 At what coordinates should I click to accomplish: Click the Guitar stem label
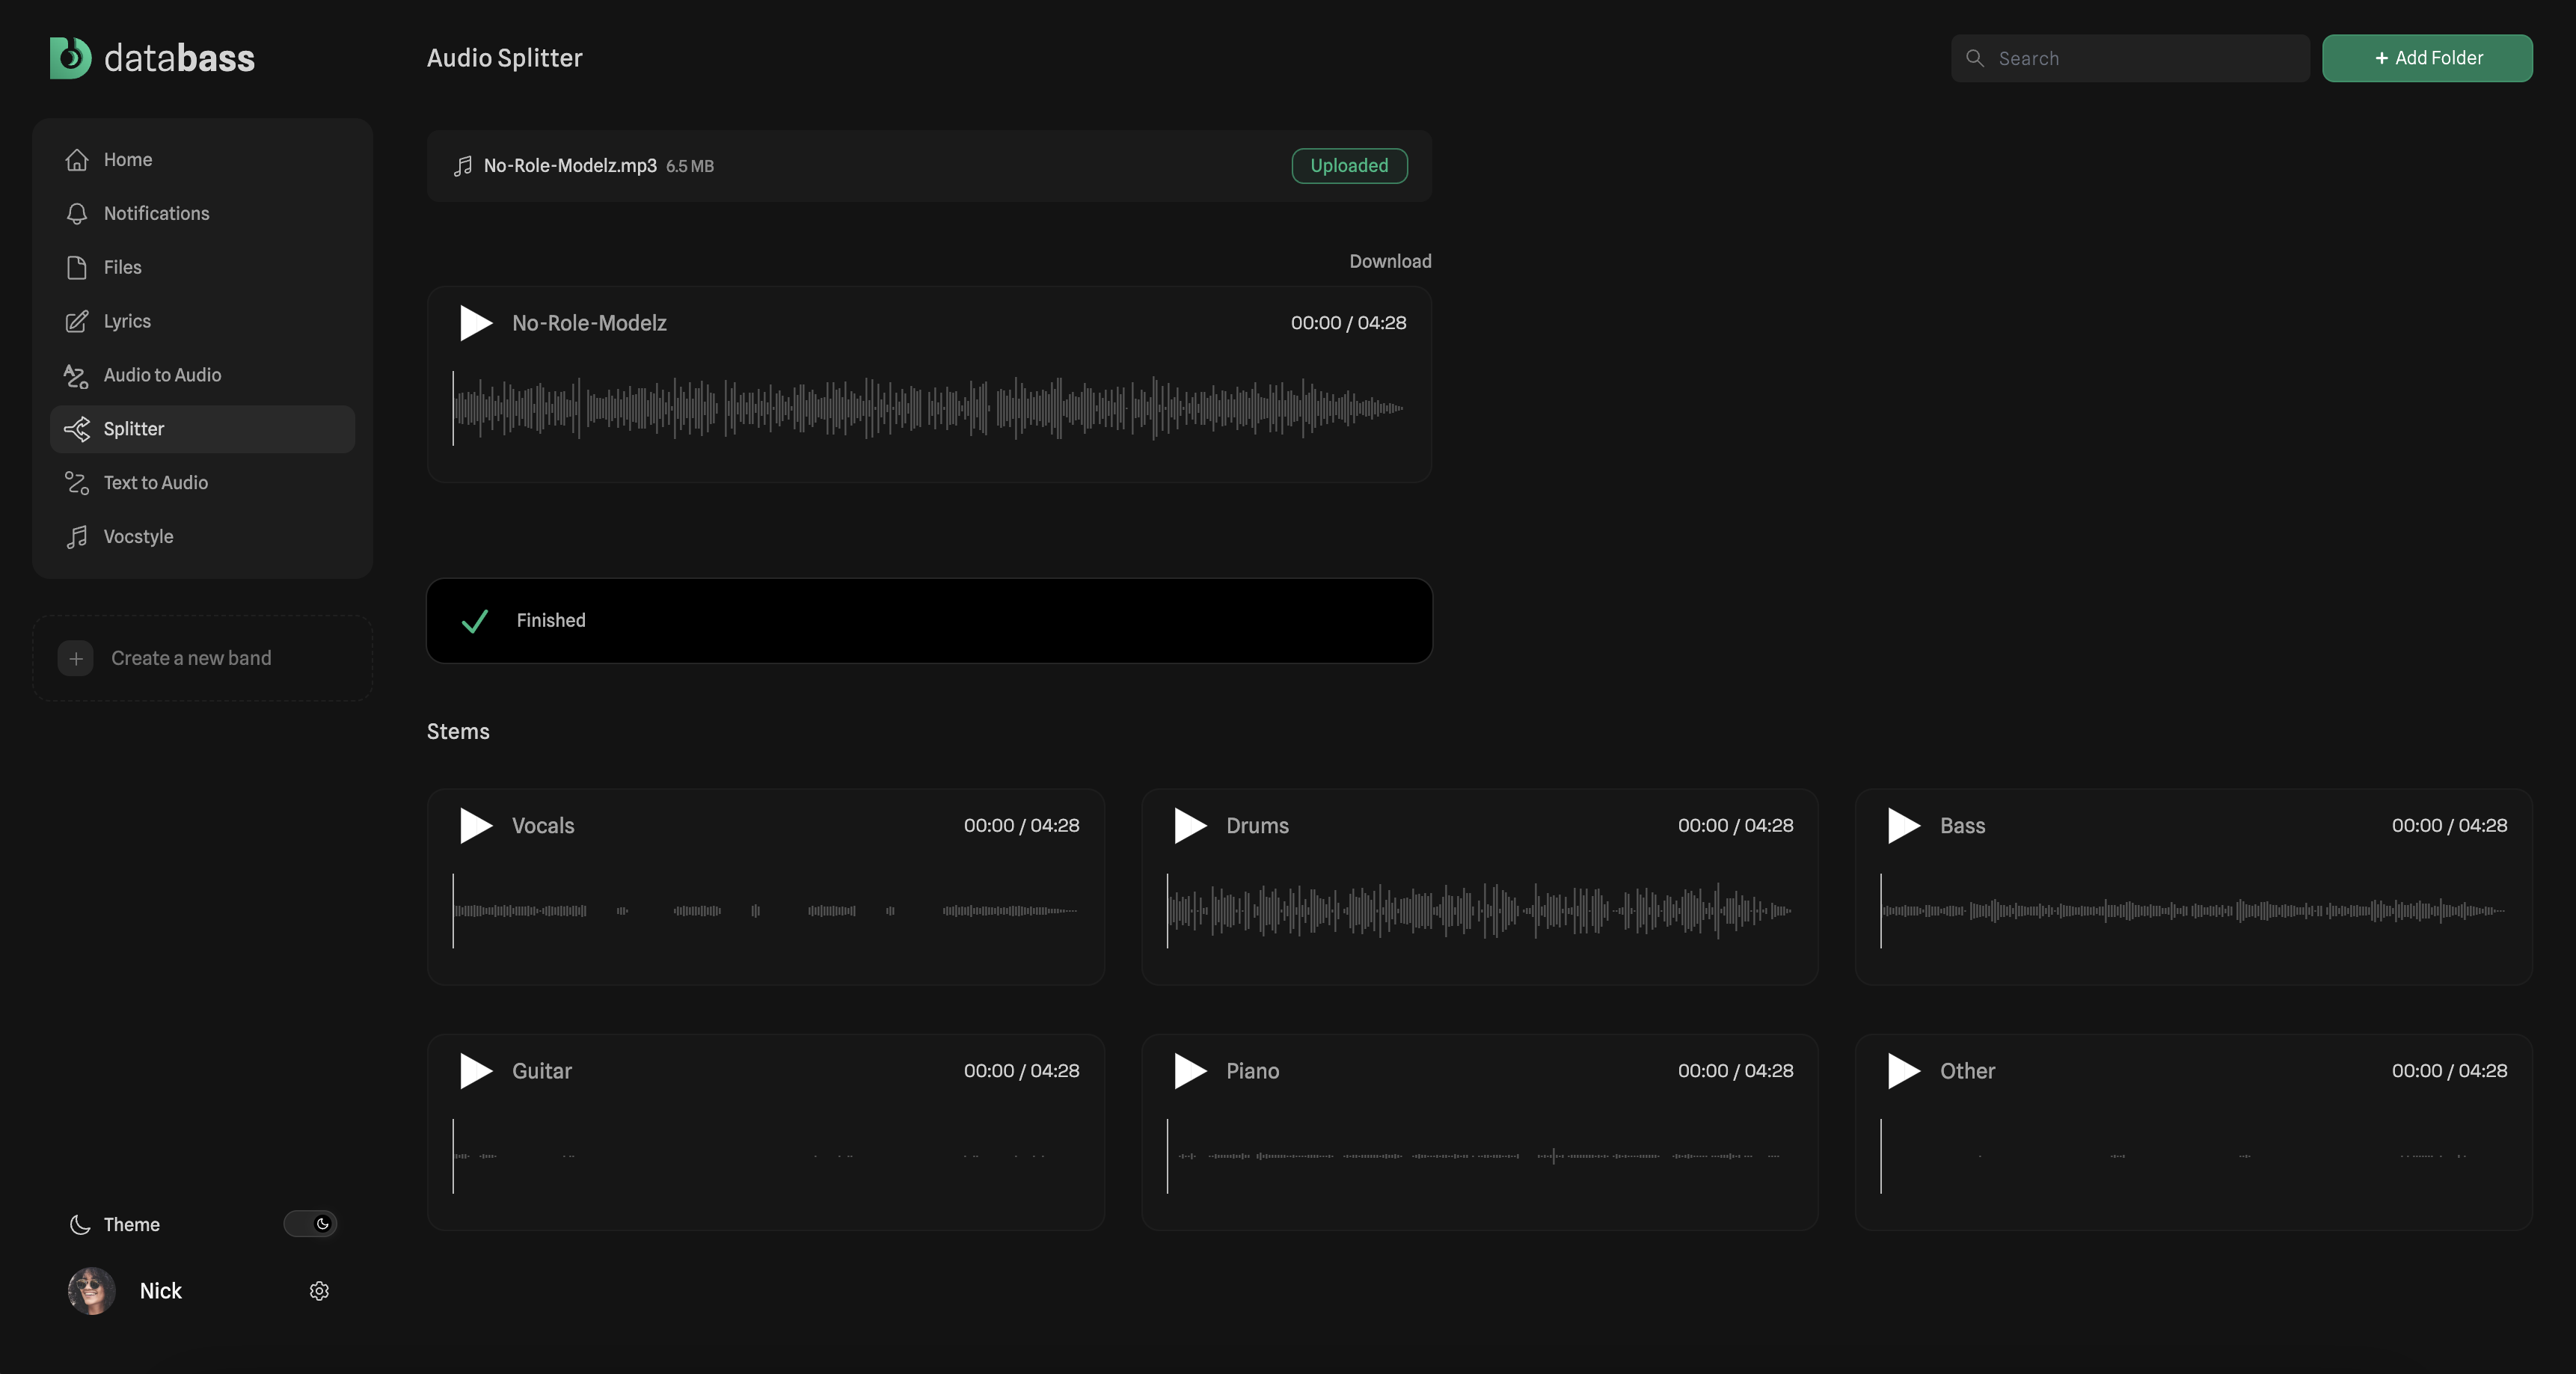542,1071
